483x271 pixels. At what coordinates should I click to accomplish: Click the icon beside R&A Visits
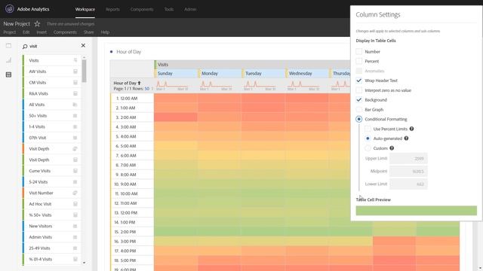click(x=75, y=93)
